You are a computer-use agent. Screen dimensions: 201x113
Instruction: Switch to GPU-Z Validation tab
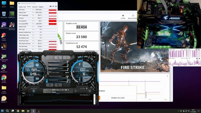click(x=41, y=7)
